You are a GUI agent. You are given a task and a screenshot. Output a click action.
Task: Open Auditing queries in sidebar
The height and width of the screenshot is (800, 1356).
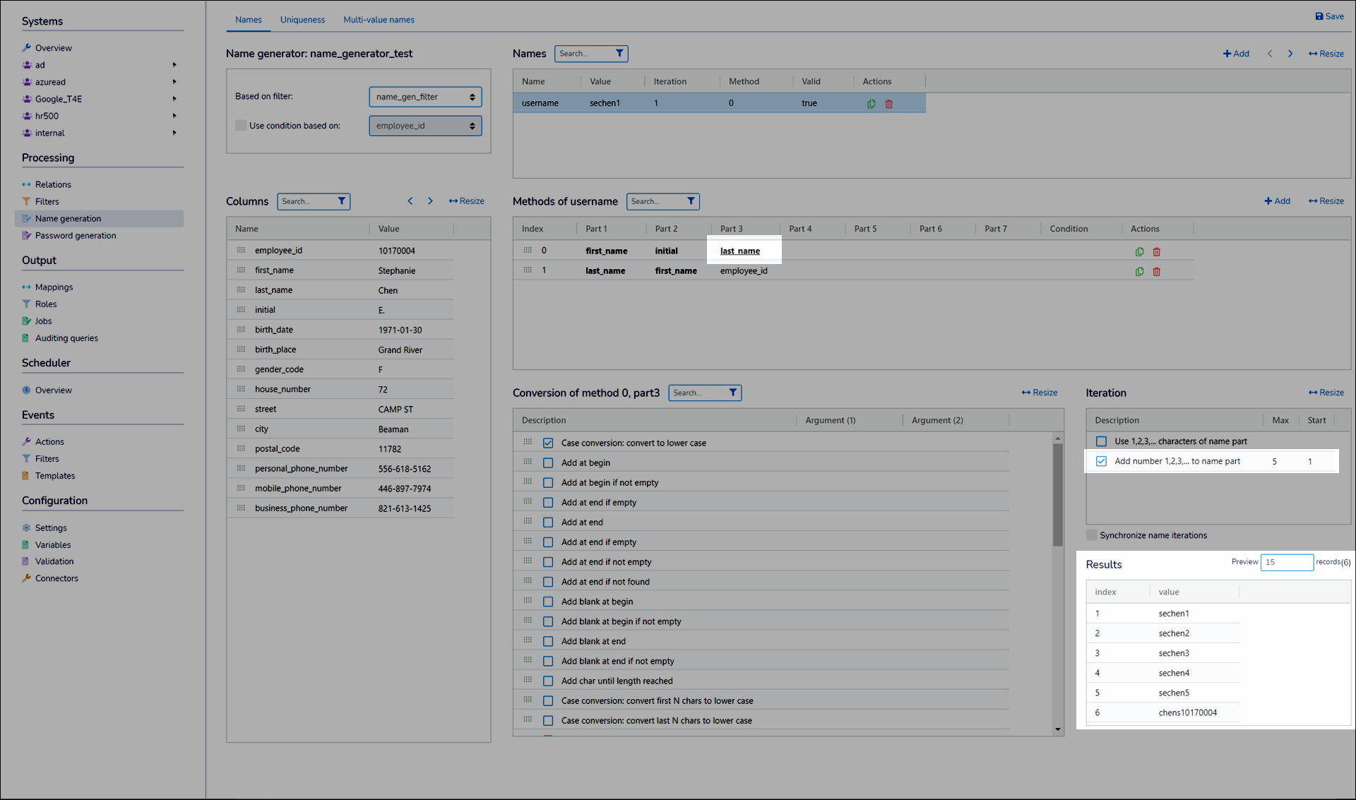(66, 338)
